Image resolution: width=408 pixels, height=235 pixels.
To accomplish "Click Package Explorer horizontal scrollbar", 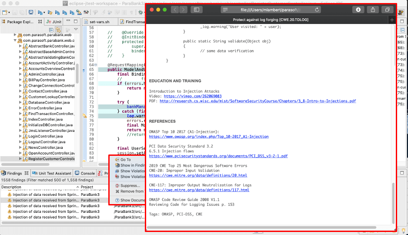I will (26, 164).
